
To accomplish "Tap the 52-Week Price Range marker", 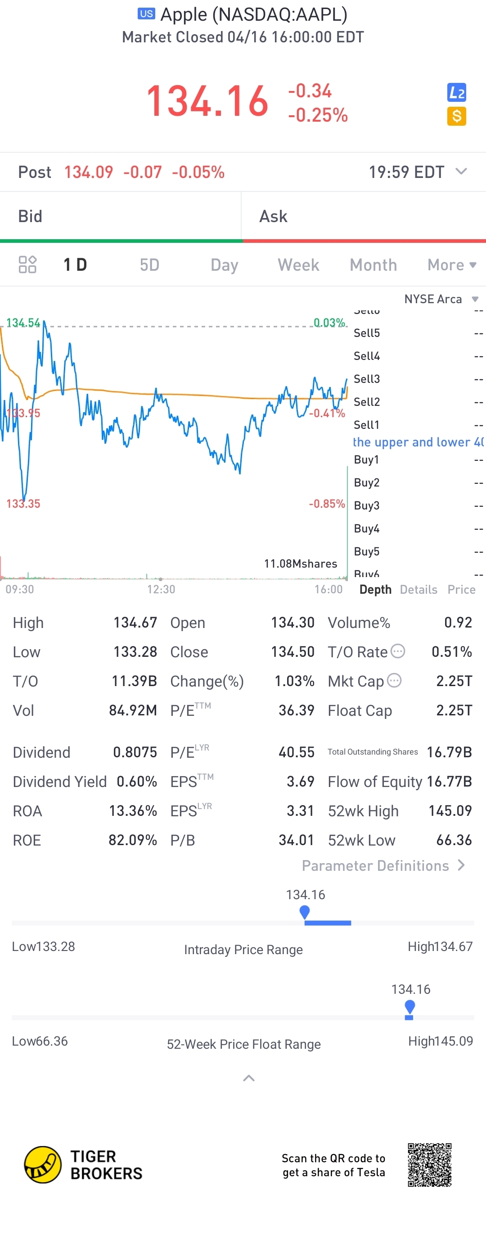I will tap(409, 1008).
